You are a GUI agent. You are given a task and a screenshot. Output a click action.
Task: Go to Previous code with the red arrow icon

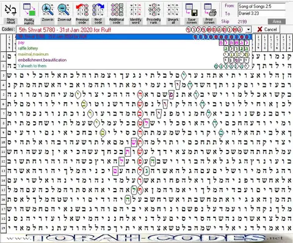pyautogui.click(x=82, y=9)
